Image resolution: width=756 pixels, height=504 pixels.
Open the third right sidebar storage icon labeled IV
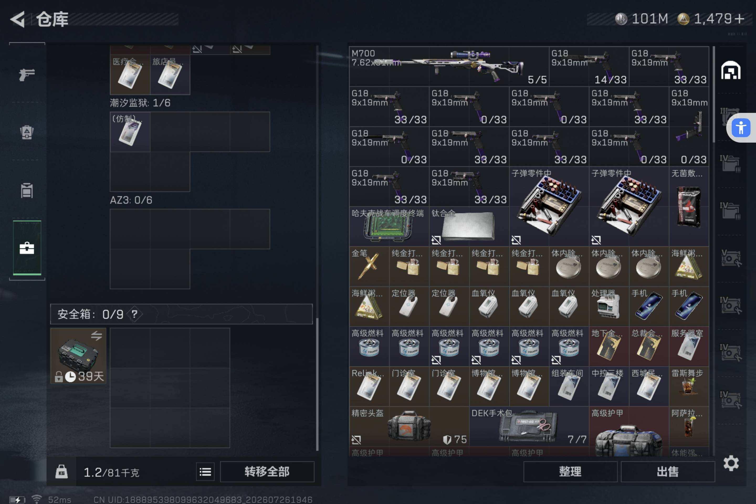[x=731, y=164]
